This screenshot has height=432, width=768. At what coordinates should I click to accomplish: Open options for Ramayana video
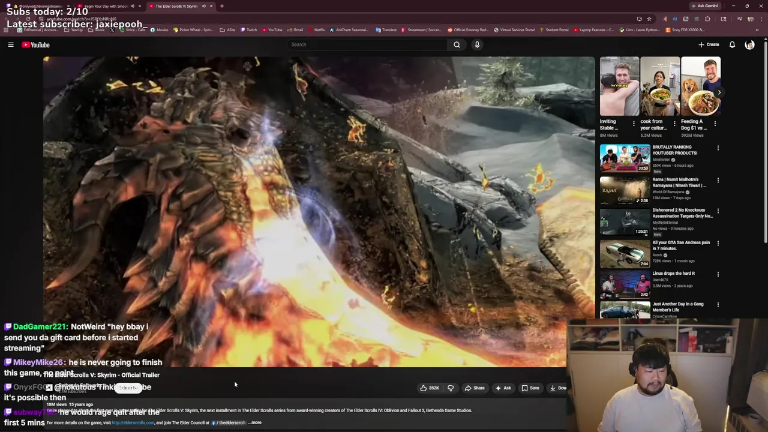[718, 180]
